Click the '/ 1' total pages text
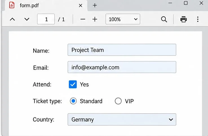 [x=61, y=19]
